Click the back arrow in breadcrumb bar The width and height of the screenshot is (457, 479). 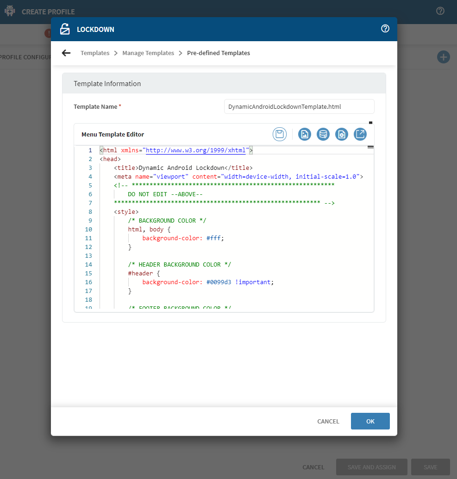point(66,53)
